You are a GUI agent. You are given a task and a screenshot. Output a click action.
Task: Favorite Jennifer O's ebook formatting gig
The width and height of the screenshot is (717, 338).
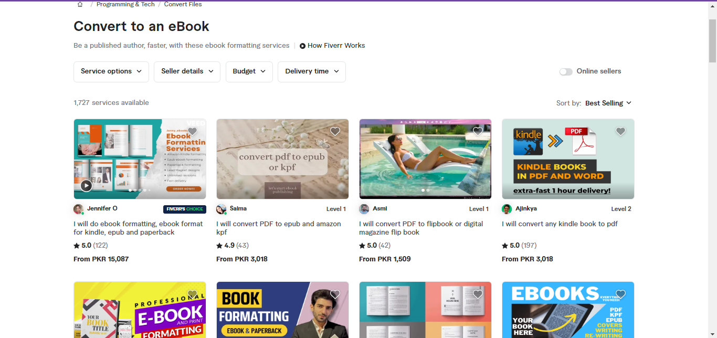click(x=193, y=131)
